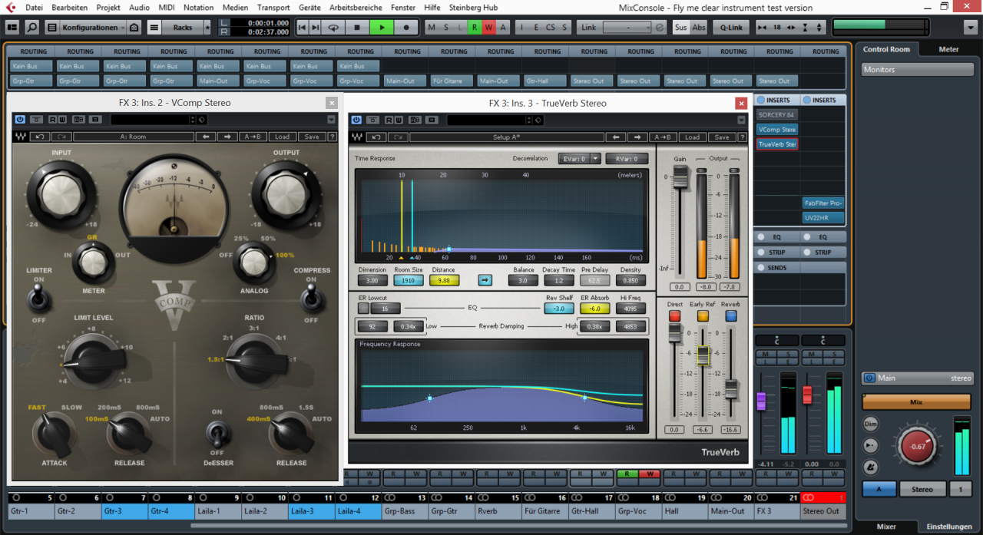Toggle the VComp DeESSER switch

pos(217,435)
